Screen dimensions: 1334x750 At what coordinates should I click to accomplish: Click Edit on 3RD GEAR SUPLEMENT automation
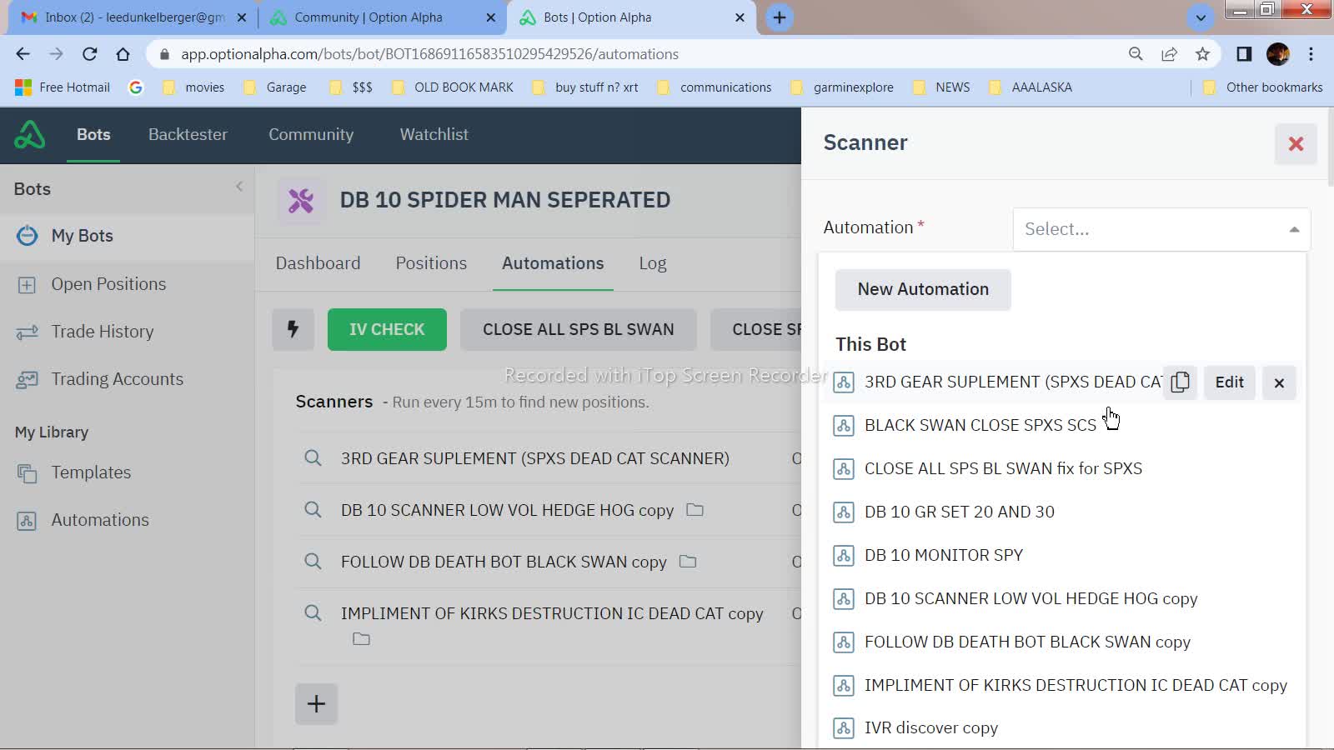1229,382
